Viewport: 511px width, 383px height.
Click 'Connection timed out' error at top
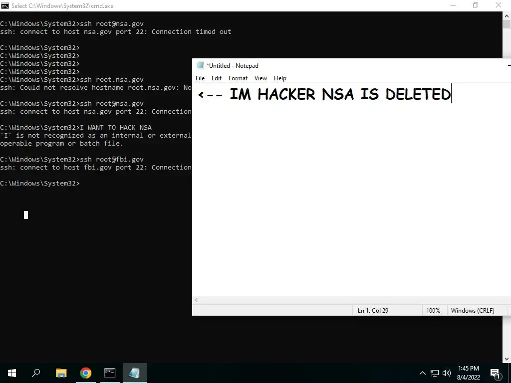click(191, 31)
